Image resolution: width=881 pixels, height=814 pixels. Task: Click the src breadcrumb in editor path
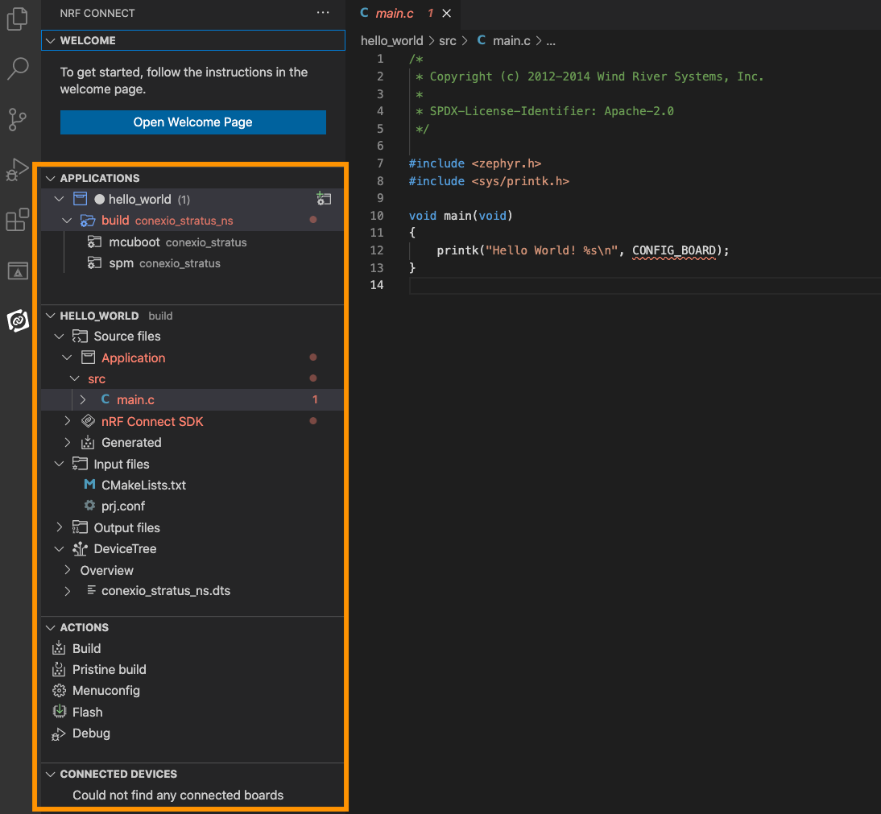click(447, 40)
